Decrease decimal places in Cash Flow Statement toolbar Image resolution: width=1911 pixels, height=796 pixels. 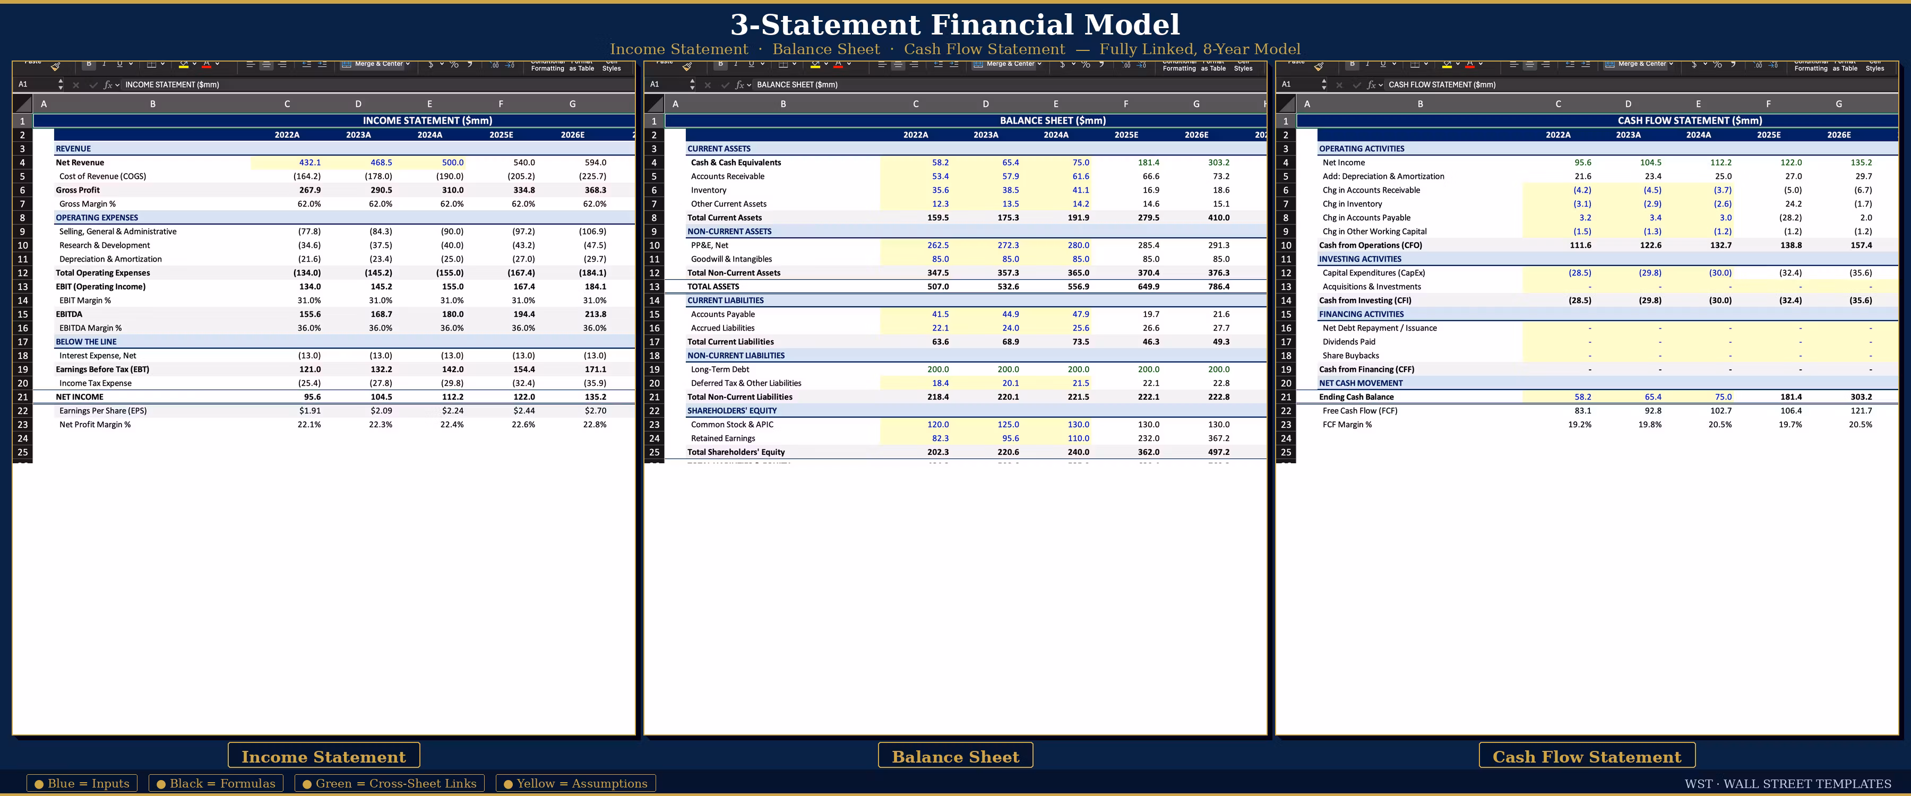tap(1774, 65)
